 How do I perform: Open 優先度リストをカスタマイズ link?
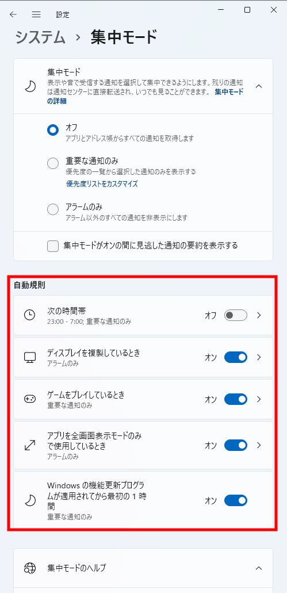click(102, 184)
